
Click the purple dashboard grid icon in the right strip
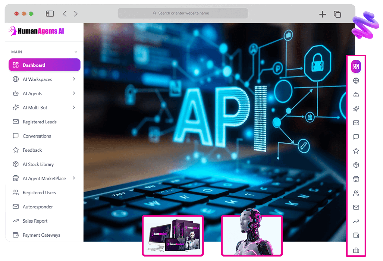coord(356,66)
